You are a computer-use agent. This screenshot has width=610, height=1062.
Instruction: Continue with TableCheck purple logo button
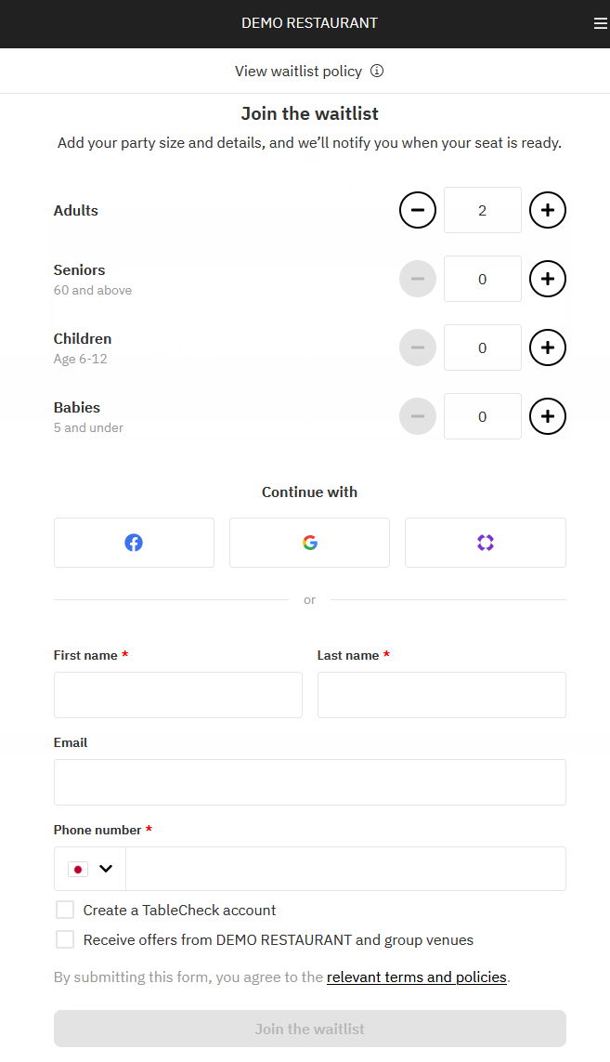point(485,543)
